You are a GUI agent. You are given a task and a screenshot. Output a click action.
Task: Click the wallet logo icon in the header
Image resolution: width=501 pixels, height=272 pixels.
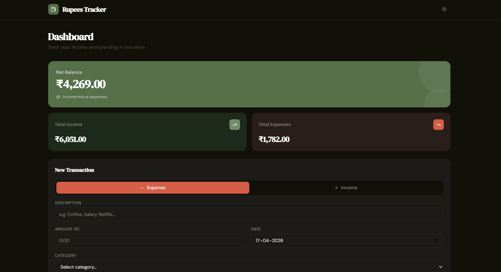point(53,9)
